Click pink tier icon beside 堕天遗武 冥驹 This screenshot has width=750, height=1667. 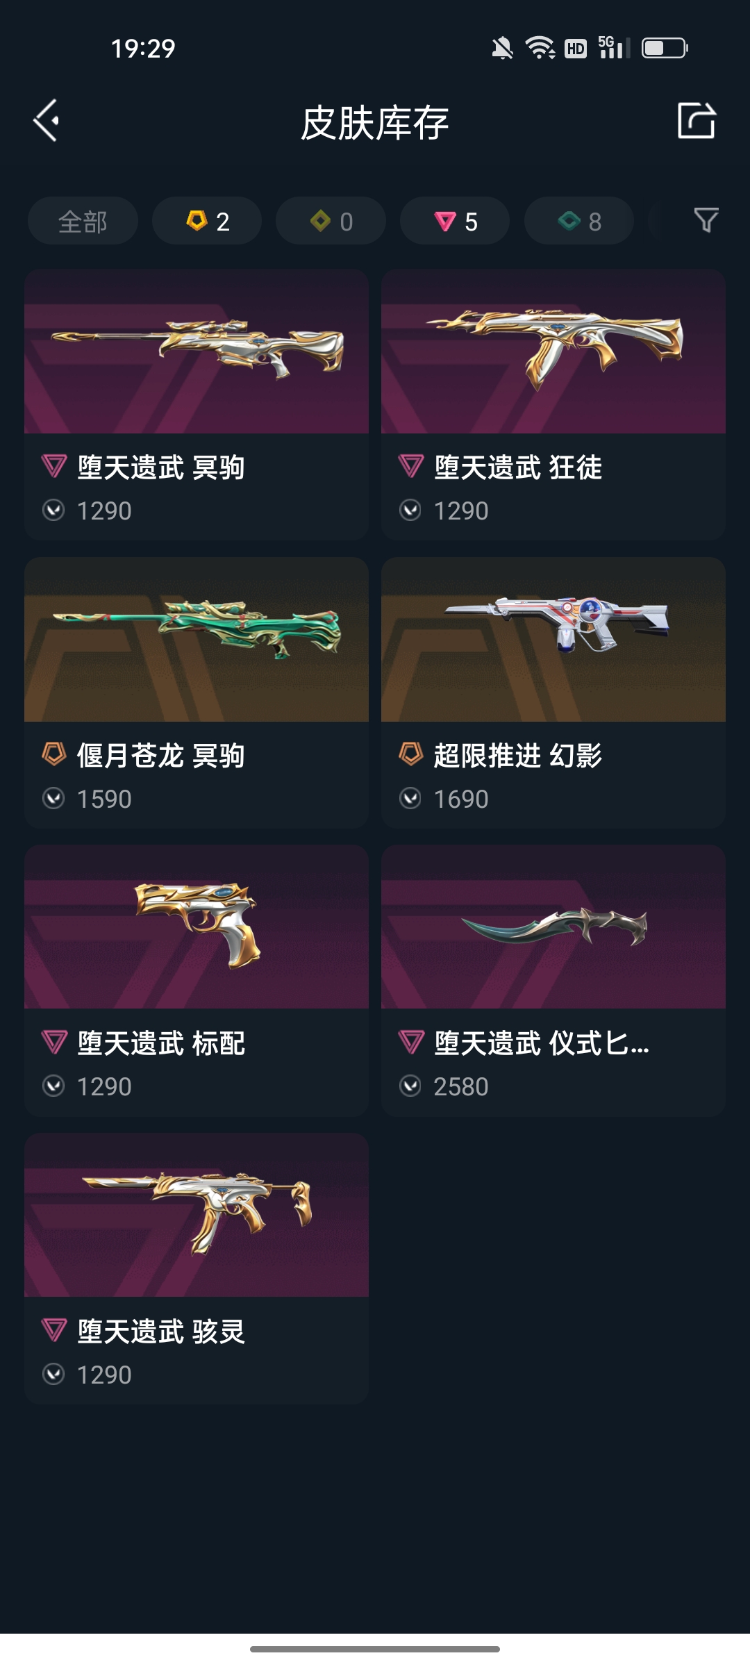coord(54,466)
